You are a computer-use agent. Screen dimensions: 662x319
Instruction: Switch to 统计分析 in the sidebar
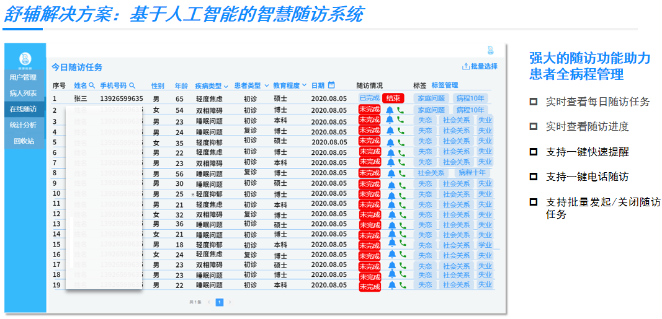tap(23, 125)
